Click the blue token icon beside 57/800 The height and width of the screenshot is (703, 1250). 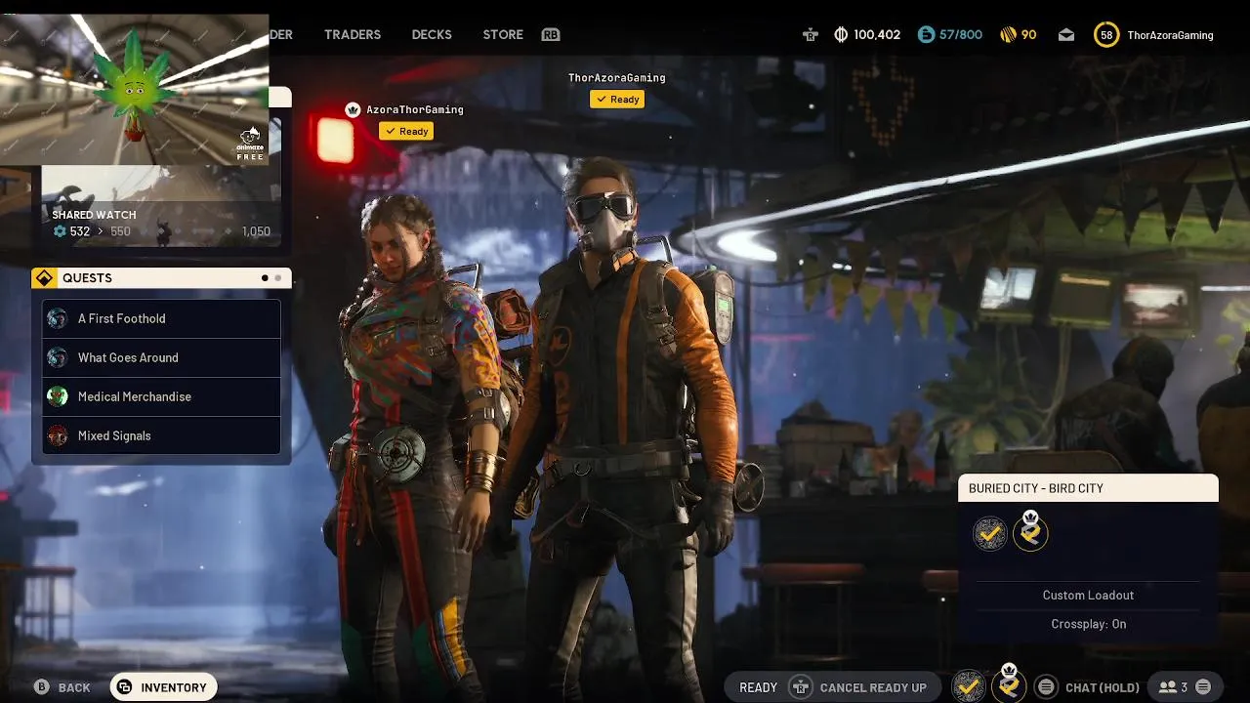tap(926, 35)
